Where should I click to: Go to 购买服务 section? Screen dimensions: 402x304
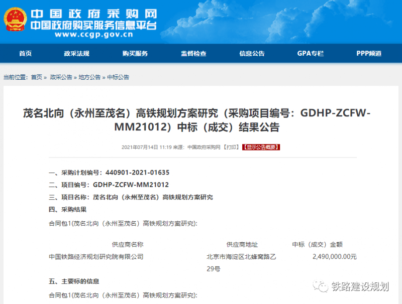[x=135, y=53]
